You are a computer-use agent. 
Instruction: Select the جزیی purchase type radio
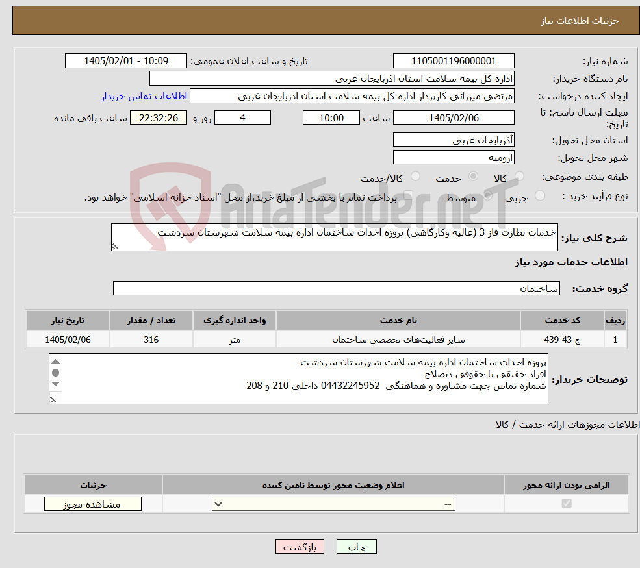539,195
